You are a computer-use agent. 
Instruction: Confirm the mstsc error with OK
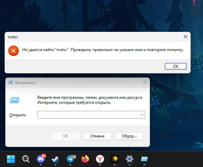(176, 66)
